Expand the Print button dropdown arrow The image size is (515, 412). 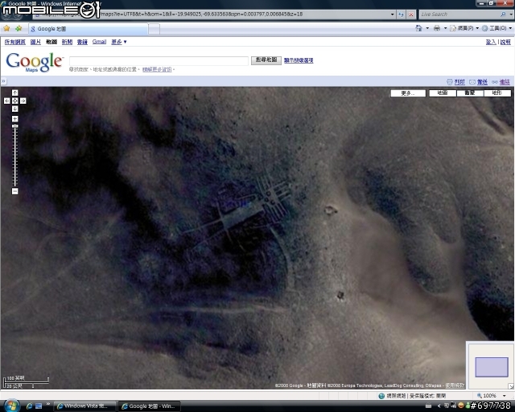coord(445,28)
